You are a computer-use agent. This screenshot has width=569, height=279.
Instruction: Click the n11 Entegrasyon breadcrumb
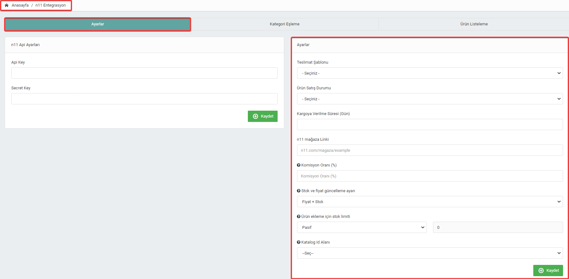pyautogui.click(x=50, y=5)
